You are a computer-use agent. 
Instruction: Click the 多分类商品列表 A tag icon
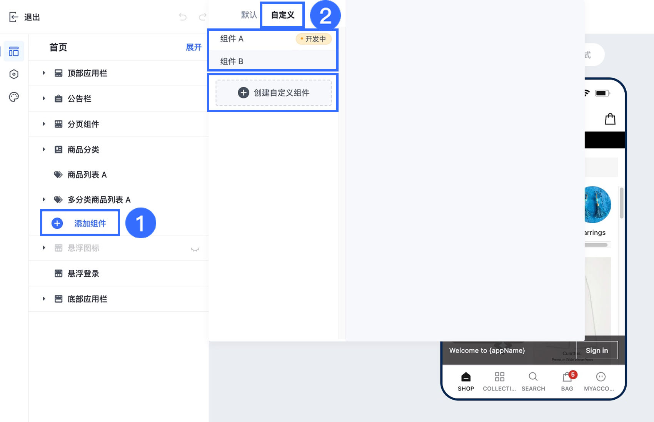click(x=58, y=199)
